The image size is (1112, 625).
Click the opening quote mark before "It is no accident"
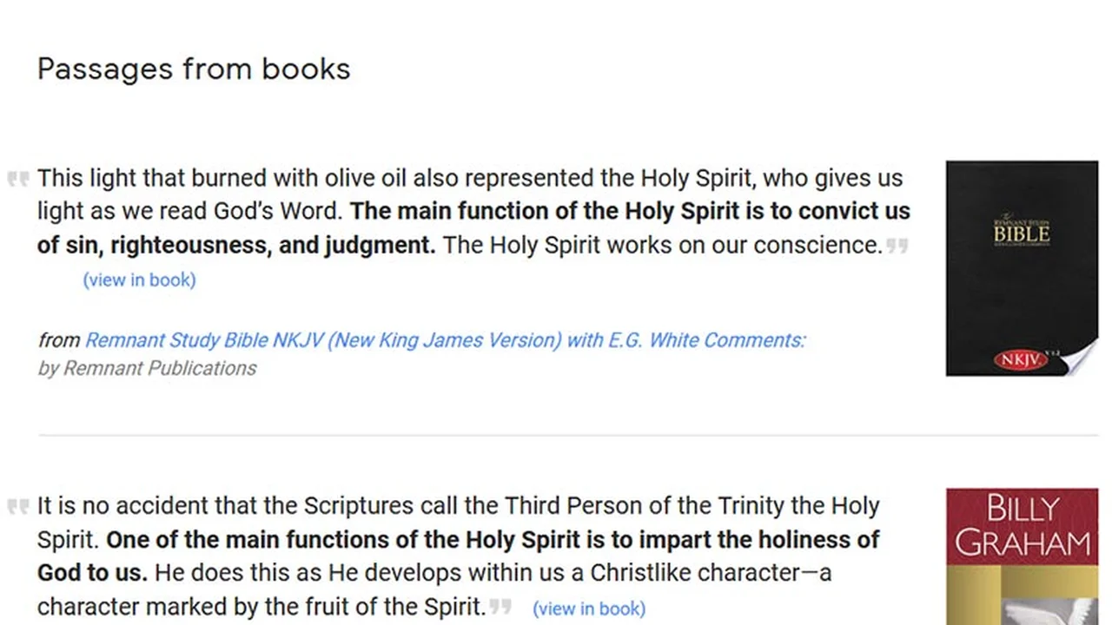pyautogui.click(x=18, y=505)
